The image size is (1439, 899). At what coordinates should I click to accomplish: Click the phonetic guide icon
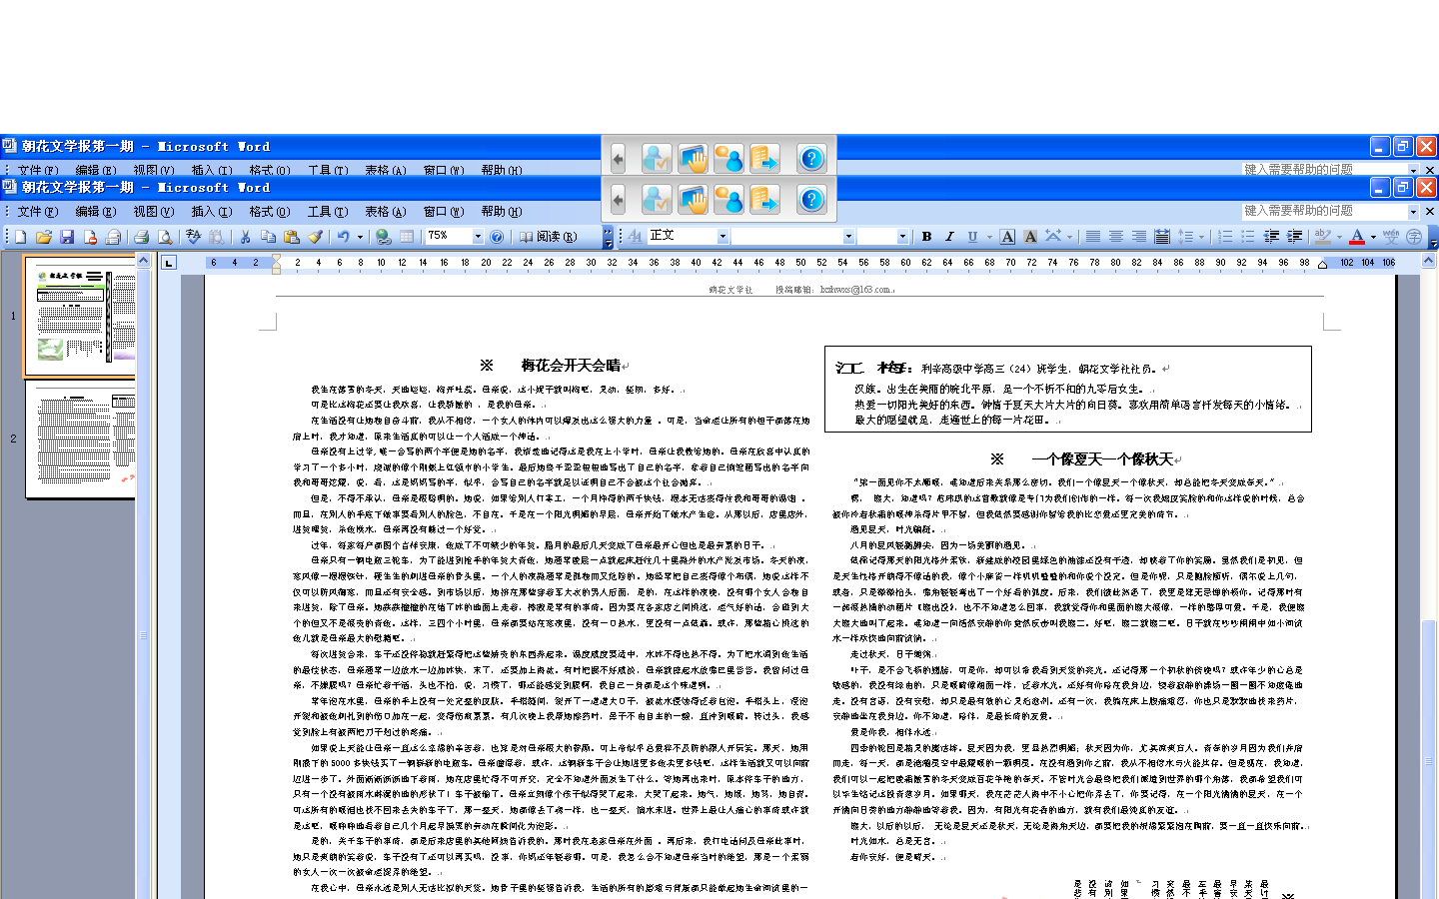pos(1391,237)
